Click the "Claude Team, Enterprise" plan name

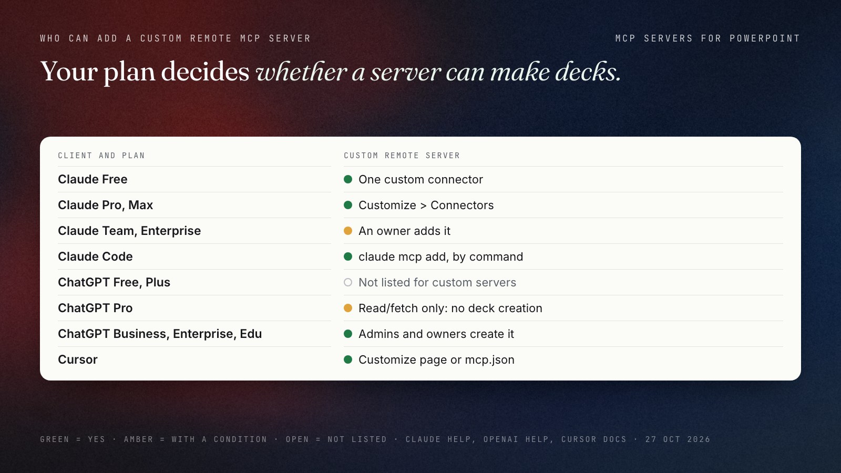(x=129, y=231)
